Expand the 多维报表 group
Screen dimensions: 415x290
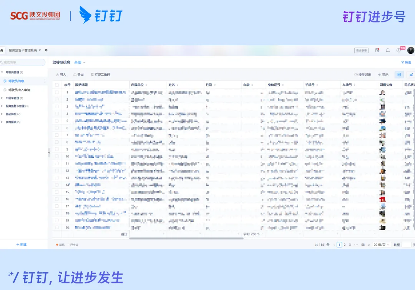tap(2, 122)
